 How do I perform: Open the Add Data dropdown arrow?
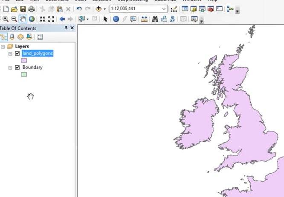click(x=105, y=9)
